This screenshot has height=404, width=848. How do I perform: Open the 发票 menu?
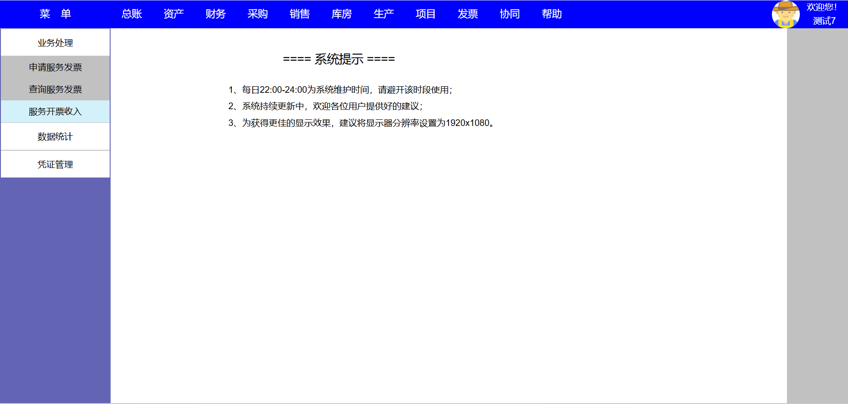tap(468, 14)
